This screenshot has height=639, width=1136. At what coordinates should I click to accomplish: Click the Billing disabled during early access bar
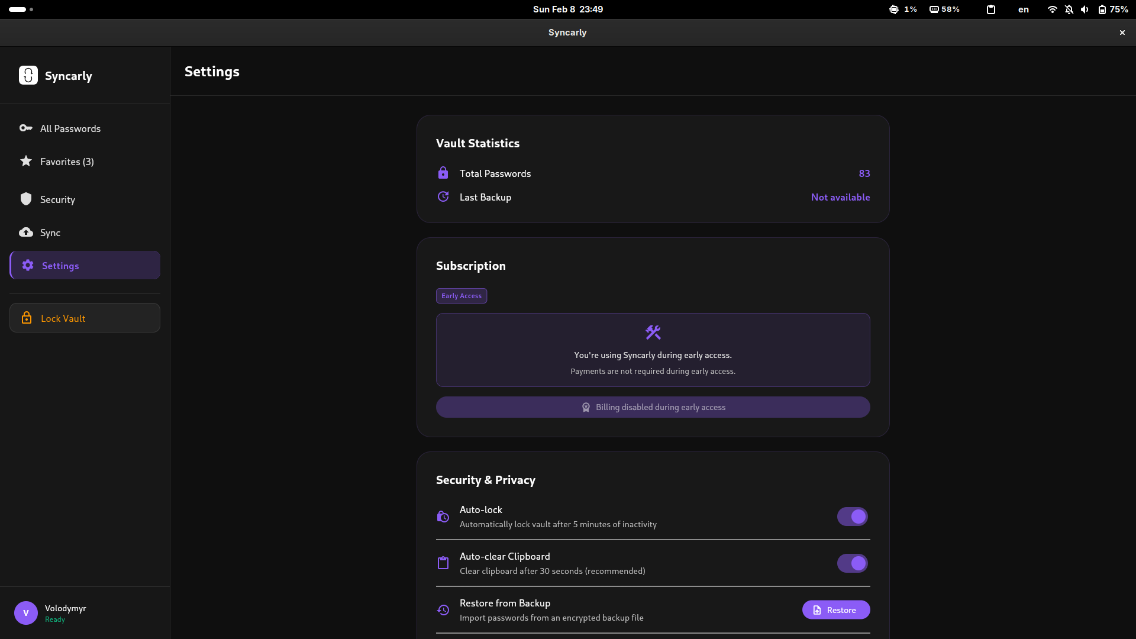coord(653,407)
